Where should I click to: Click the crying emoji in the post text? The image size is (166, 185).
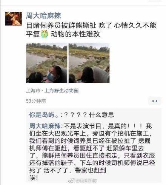click(45, 34)
